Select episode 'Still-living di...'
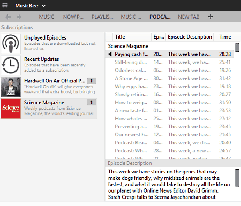 tap(131, 62)
